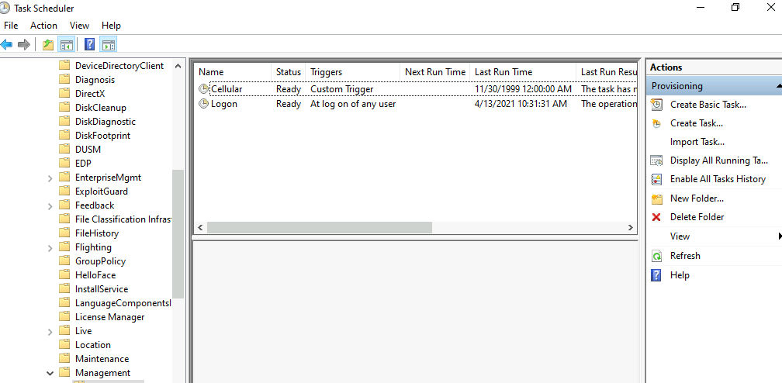
Task: Expand the EnterpriseMgmt tree node
Action: 50,178
